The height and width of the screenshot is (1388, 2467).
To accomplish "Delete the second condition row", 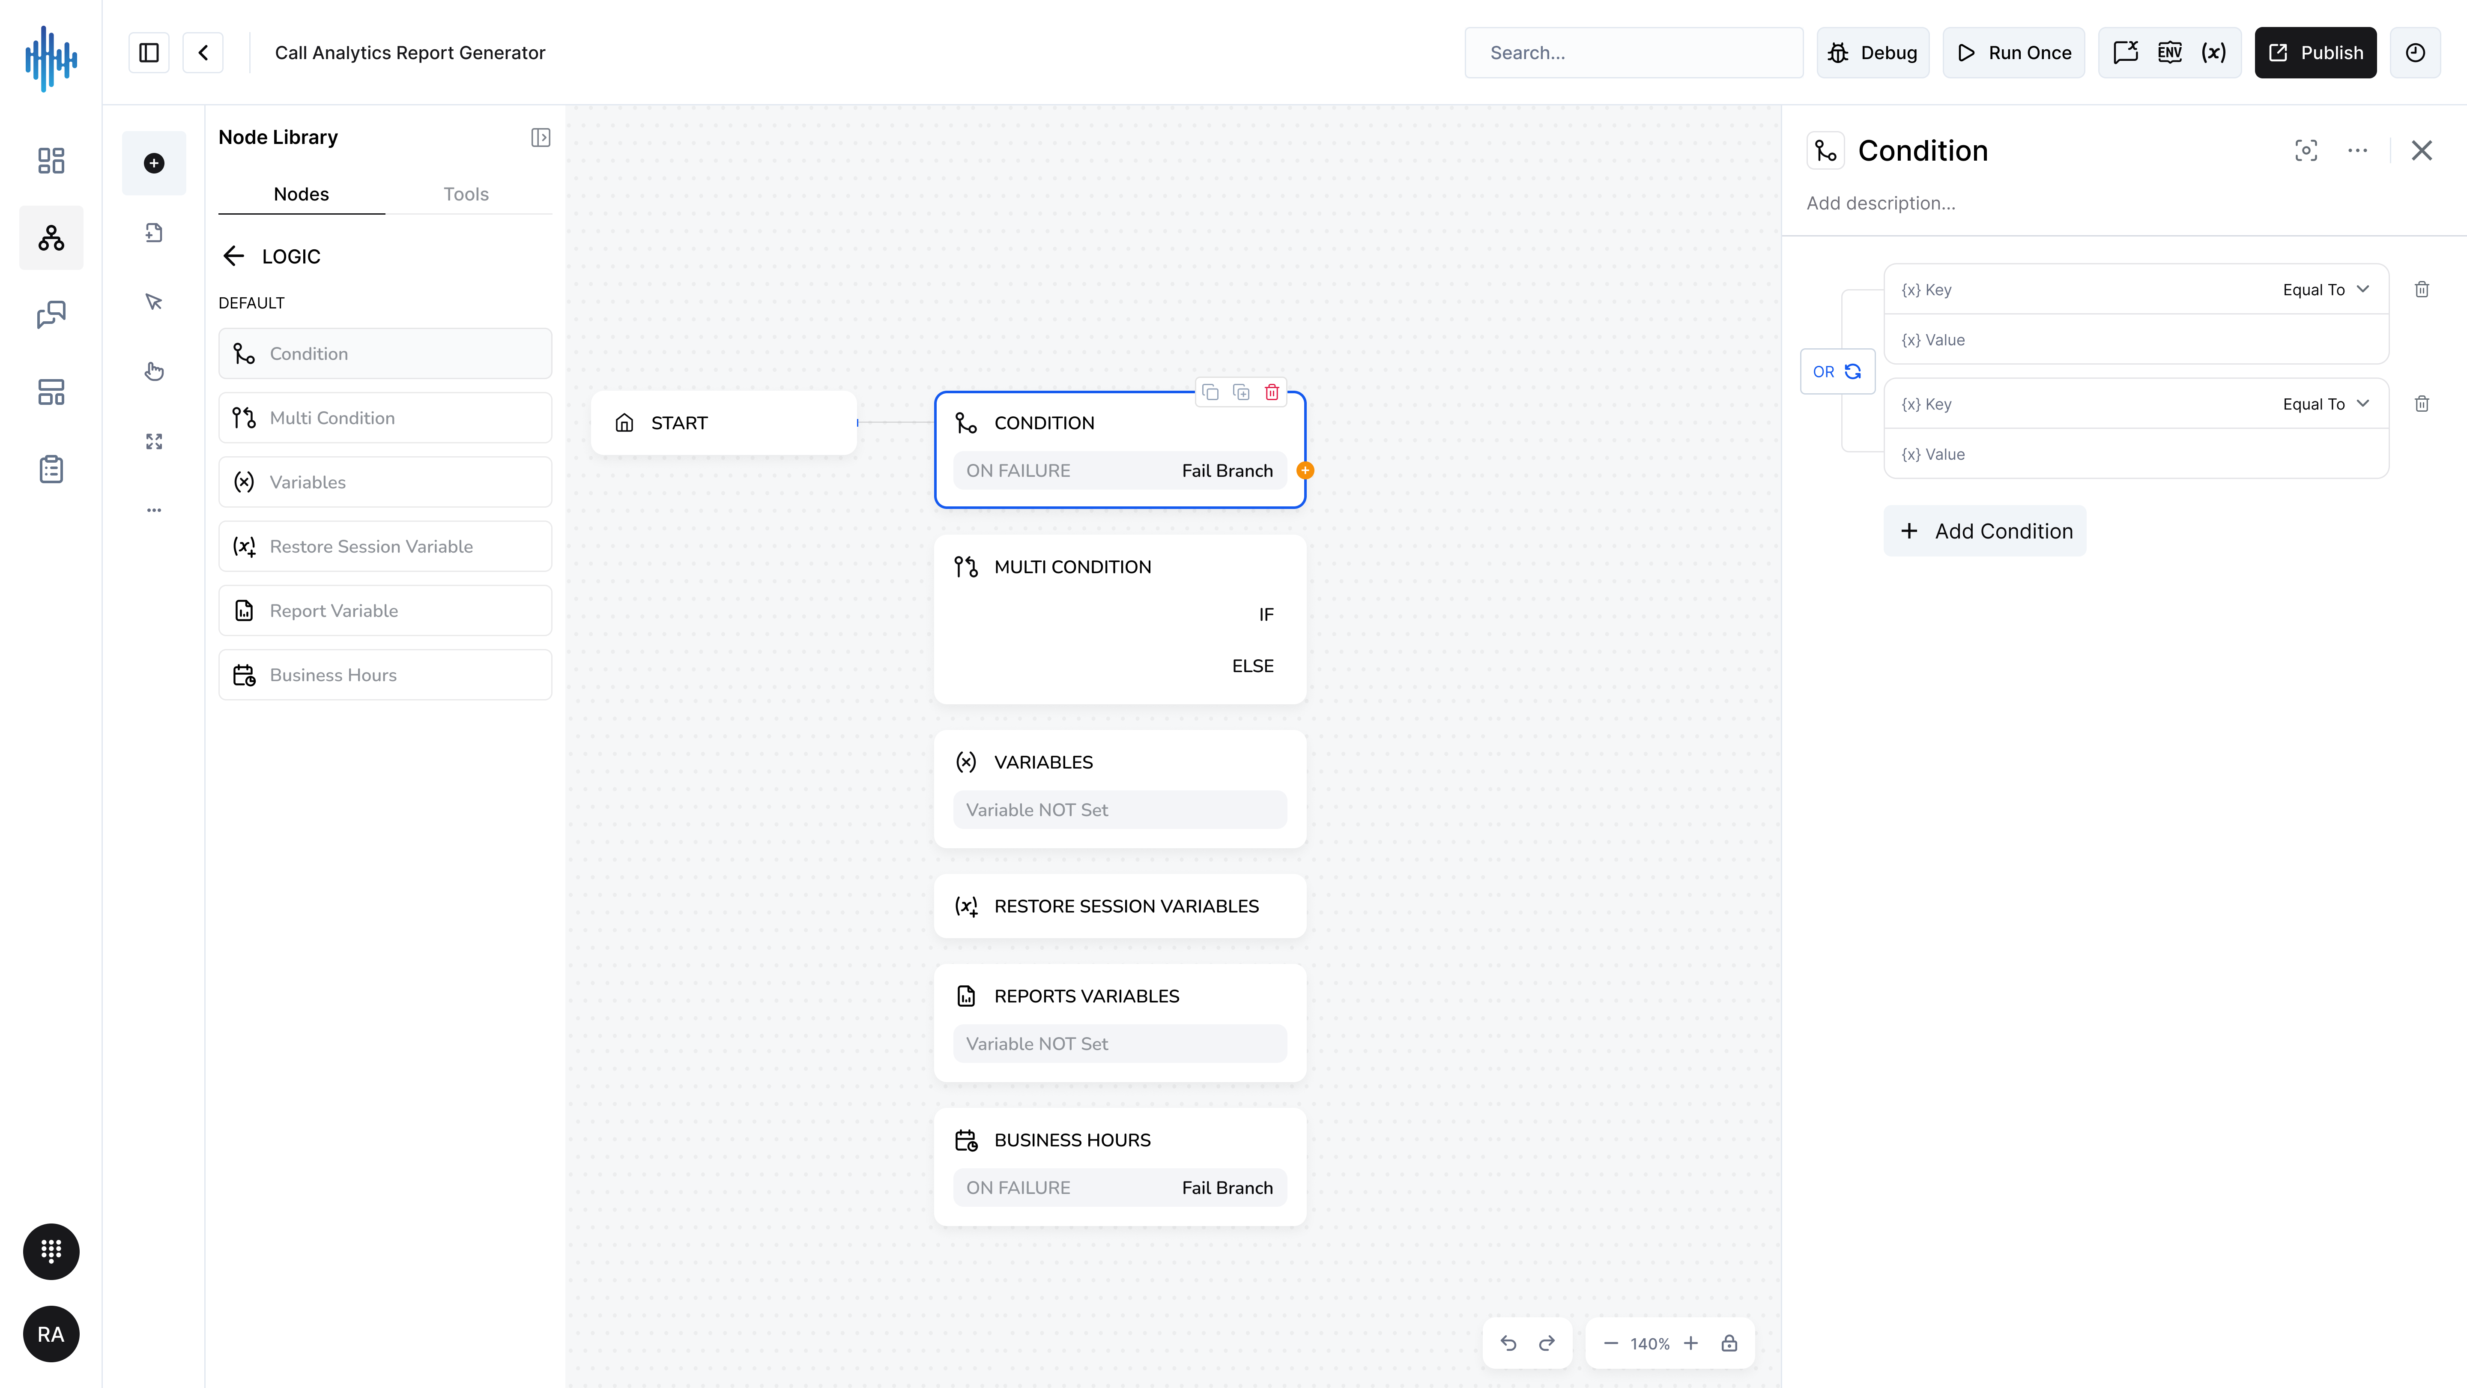I will 2422,404.
